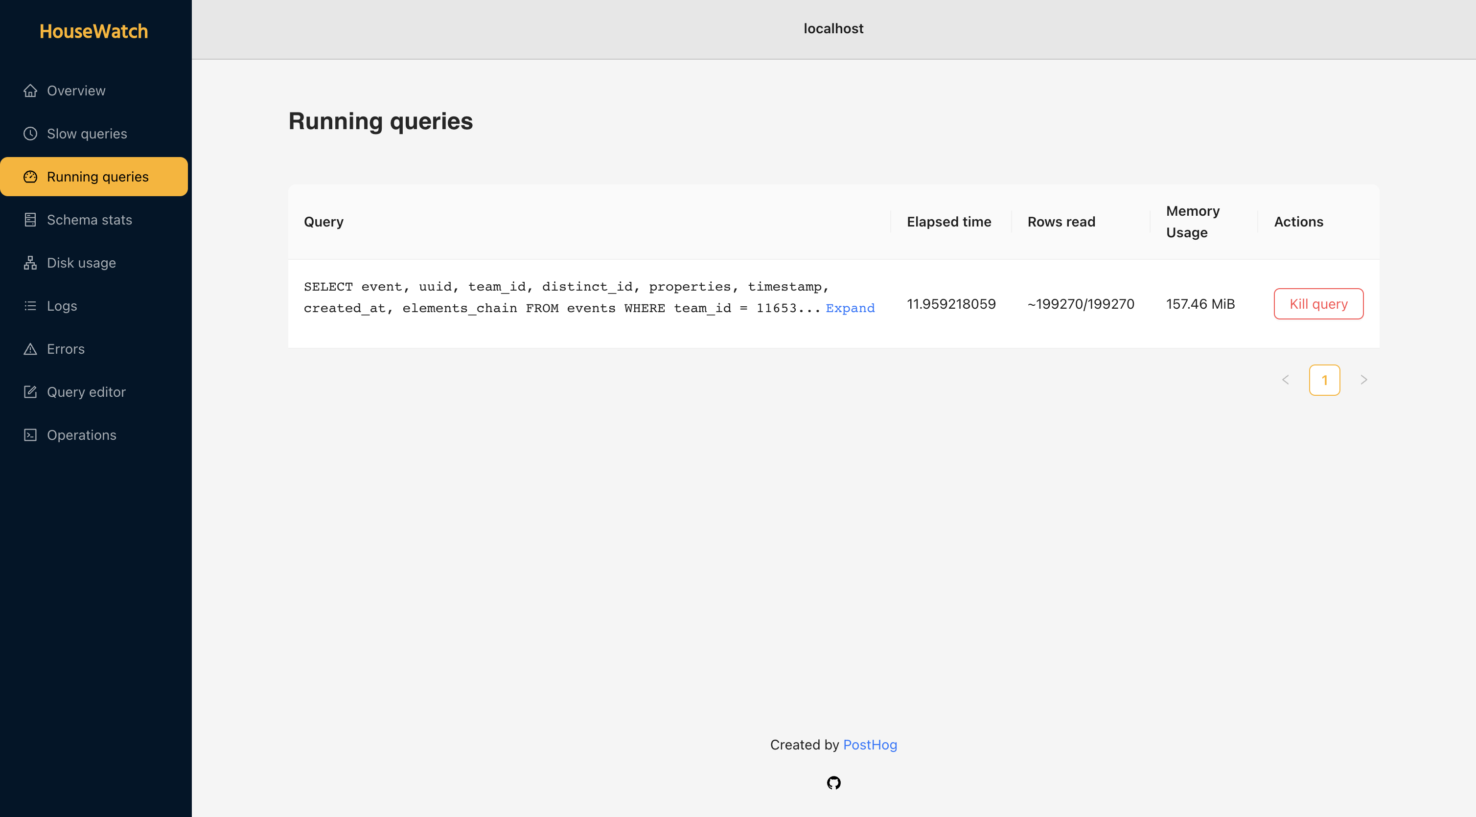Click the GitHub icon in footer
This screenshot has height=817, width=1476.
[x=833, y=782]
